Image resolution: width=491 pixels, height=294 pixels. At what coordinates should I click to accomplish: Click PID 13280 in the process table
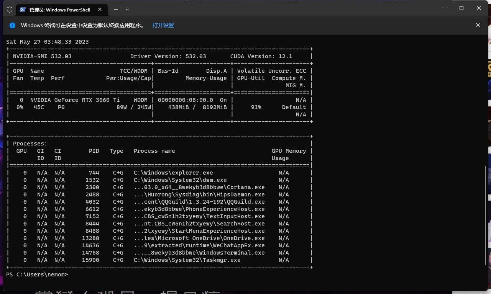coord(90,238)
